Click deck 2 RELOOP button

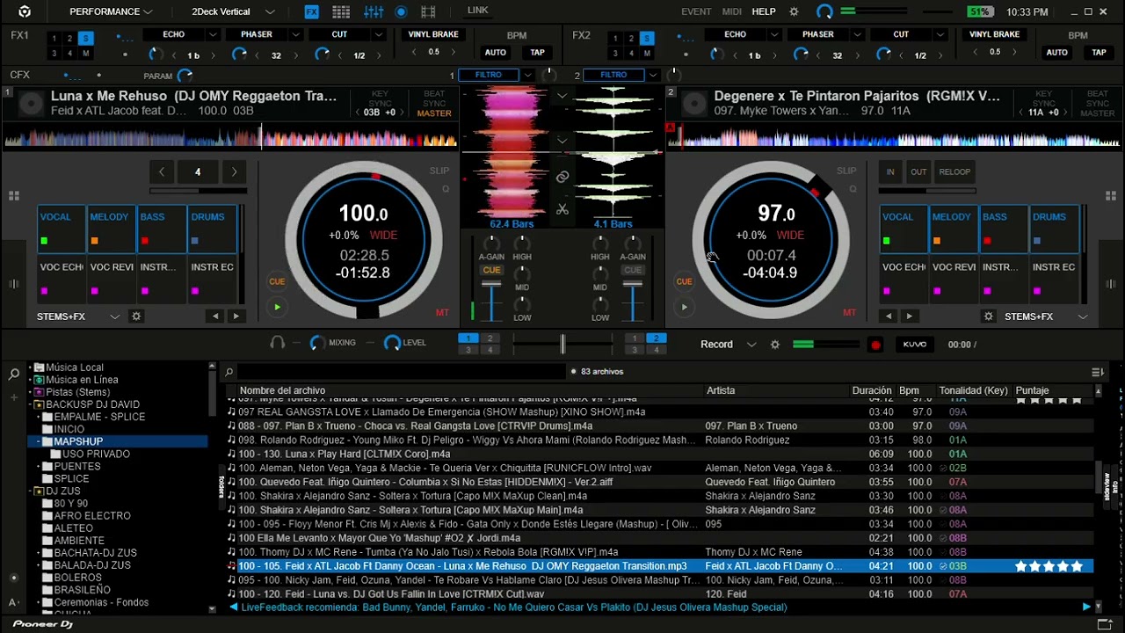point(954,171)
